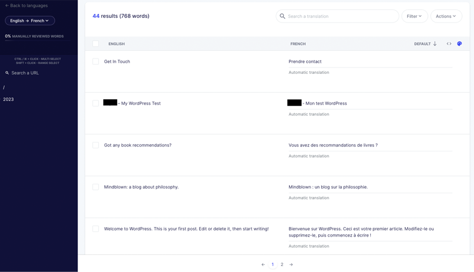Click the 44 results count text
Image resolution: width=474 pixels, height=272 pixels.
(x=121, y=16)
